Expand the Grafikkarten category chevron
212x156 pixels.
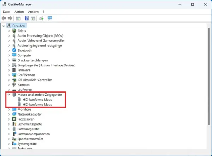click(x=9, y=75)
